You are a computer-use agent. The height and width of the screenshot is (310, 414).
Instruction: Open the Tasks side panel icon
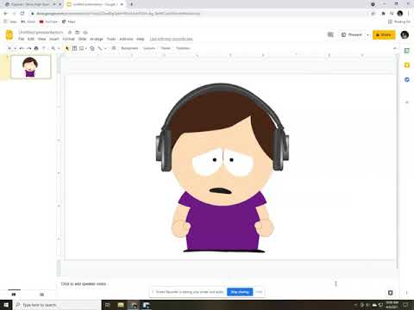pyautogui.click(x=407, y=79)
